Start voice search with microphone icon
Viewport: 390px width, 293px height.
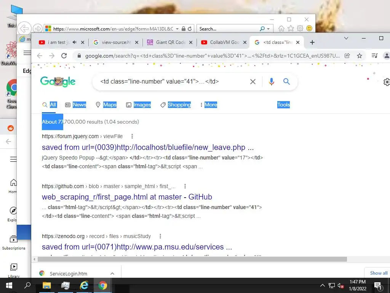click(271, 82)
